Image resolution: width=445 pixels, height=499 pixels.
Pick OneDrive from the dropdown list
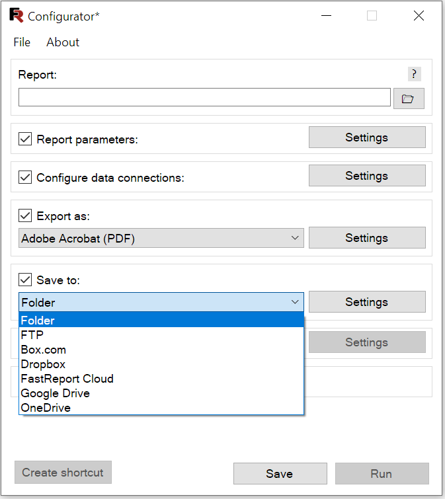pos(161,408)
